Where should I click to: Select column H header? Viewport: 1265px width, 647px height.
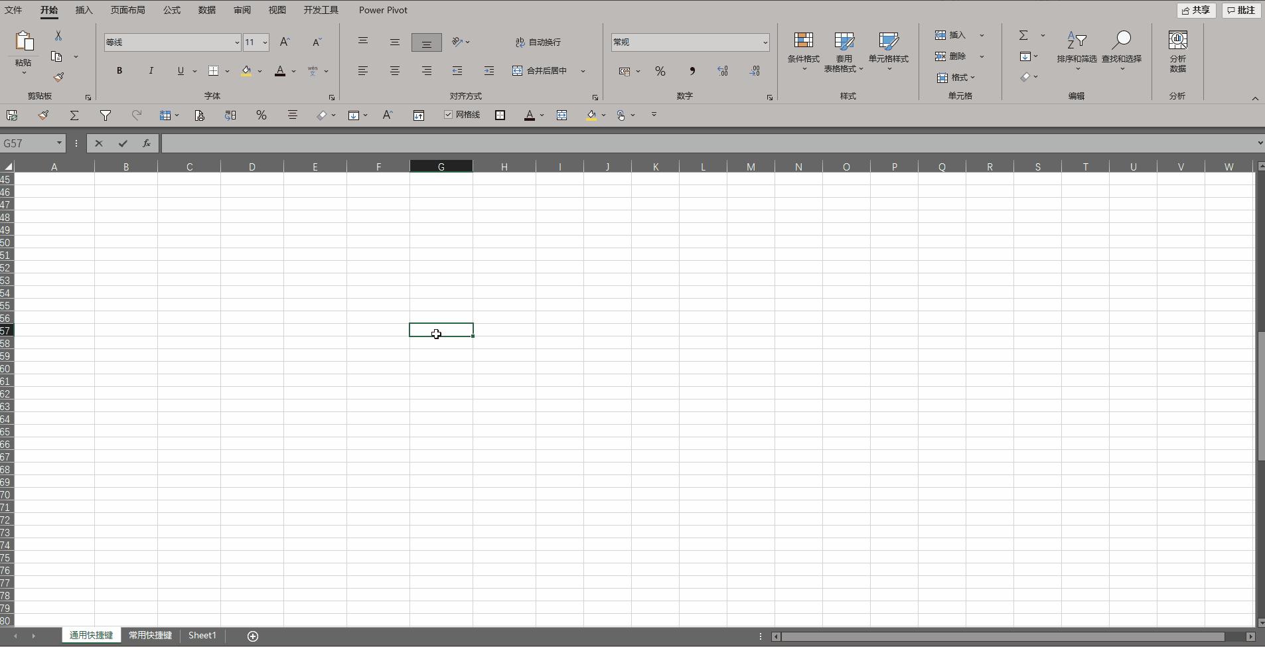coord(504,167)
